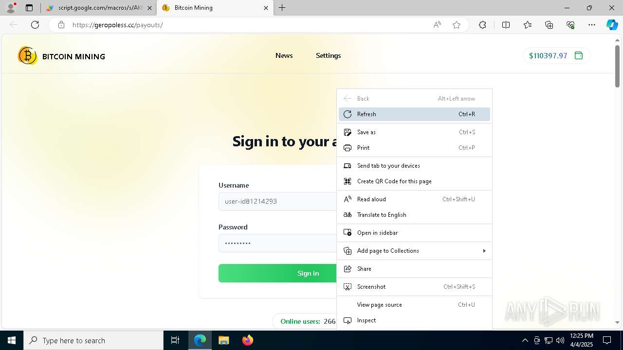This screenshot has height=350, width=623.
Task: Open Task View taskbar icon
Action: pos(175,340)
